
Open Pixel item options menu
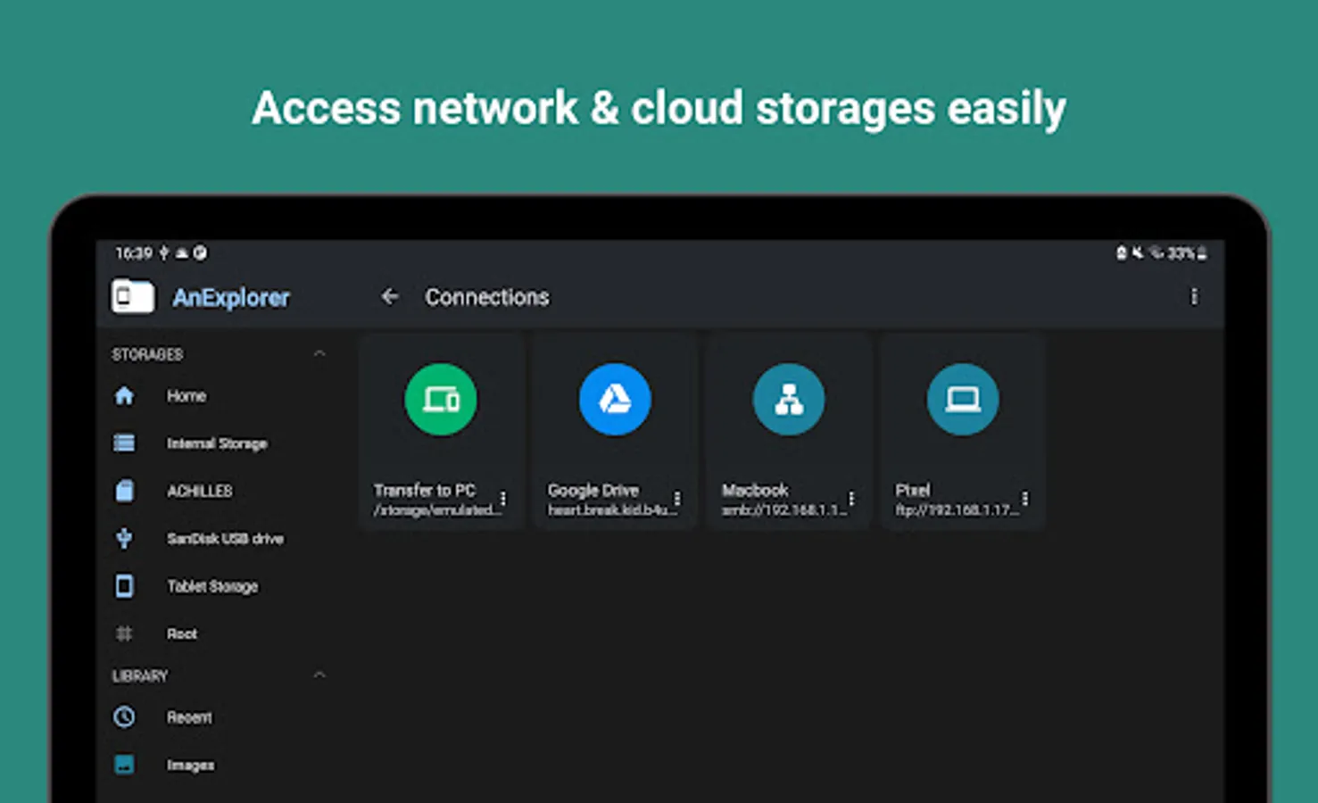point(1025,499)
